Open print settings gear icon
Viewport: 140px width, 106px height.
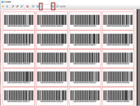[x=3, y=6]
